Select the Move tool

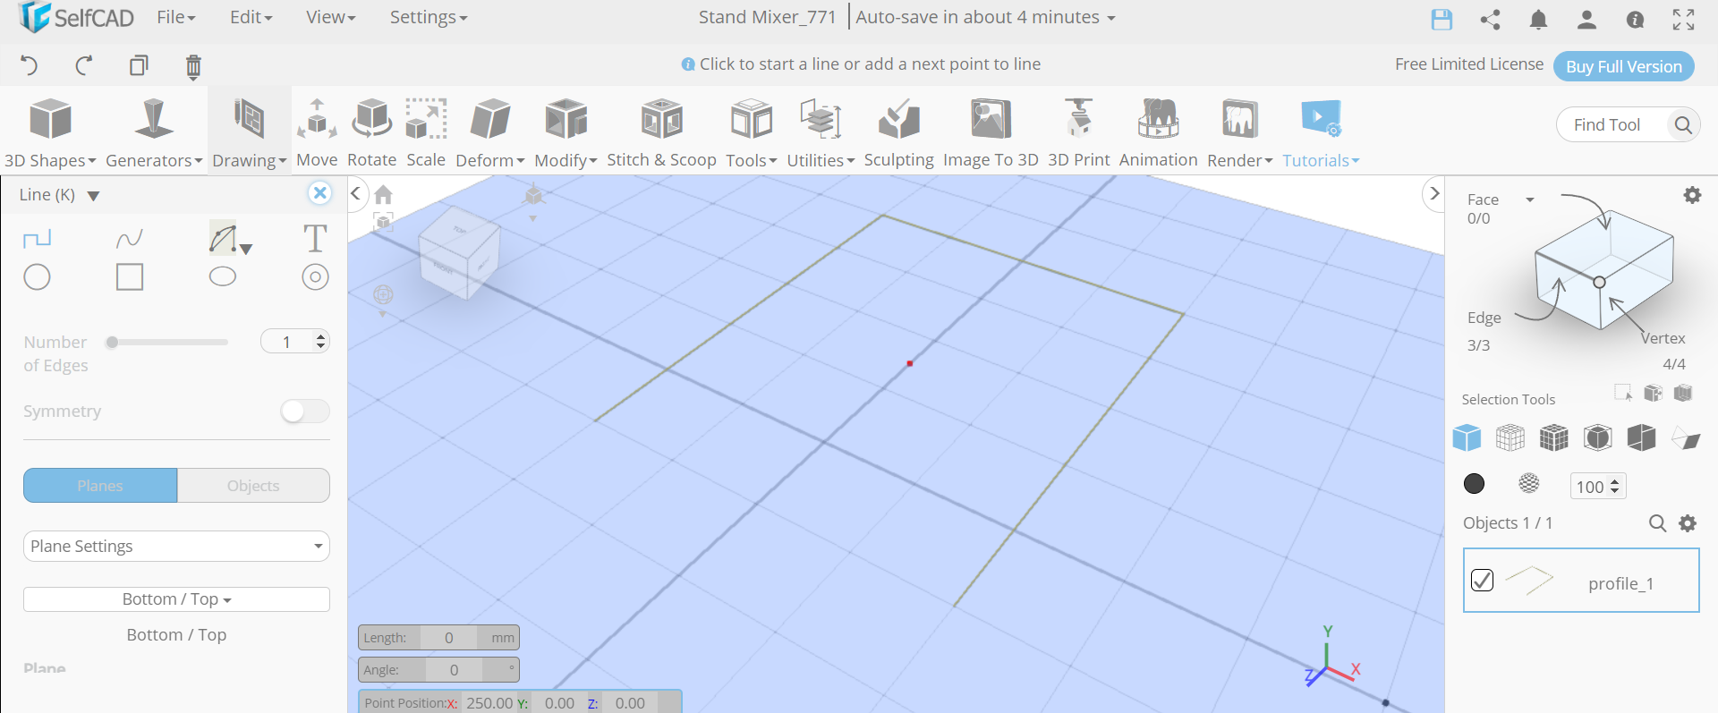click(x=317, y=132)
